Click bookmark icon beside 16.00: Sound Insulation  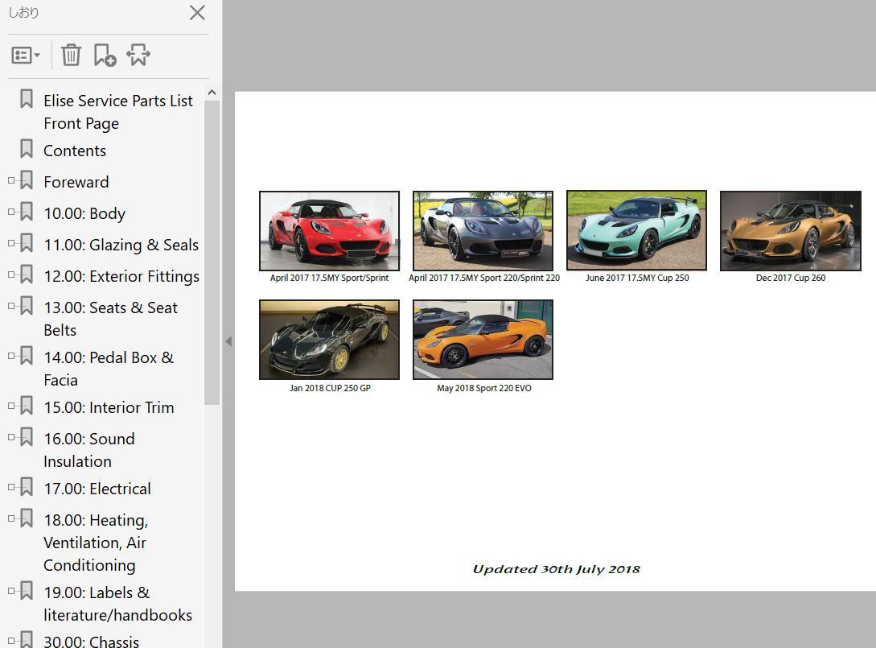pyautogui.click(x=27, y=436)
